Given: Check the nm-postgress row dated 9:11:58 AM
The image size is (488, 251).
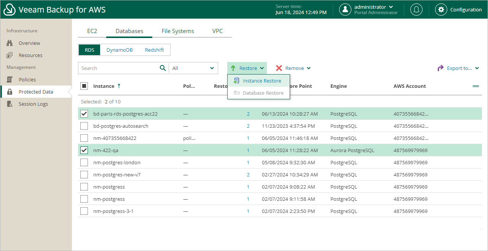Looking at the screenshot, I should click(x=84, y=199).
